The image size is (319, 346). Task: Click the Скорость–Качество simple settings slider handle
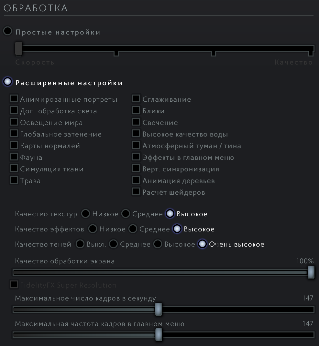coord(18,48)
